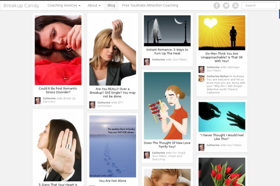Screen dimensions: 280x186
Task: Open 'Do Men Think You Are Unapproachable?' title
Action: point(222,57)
